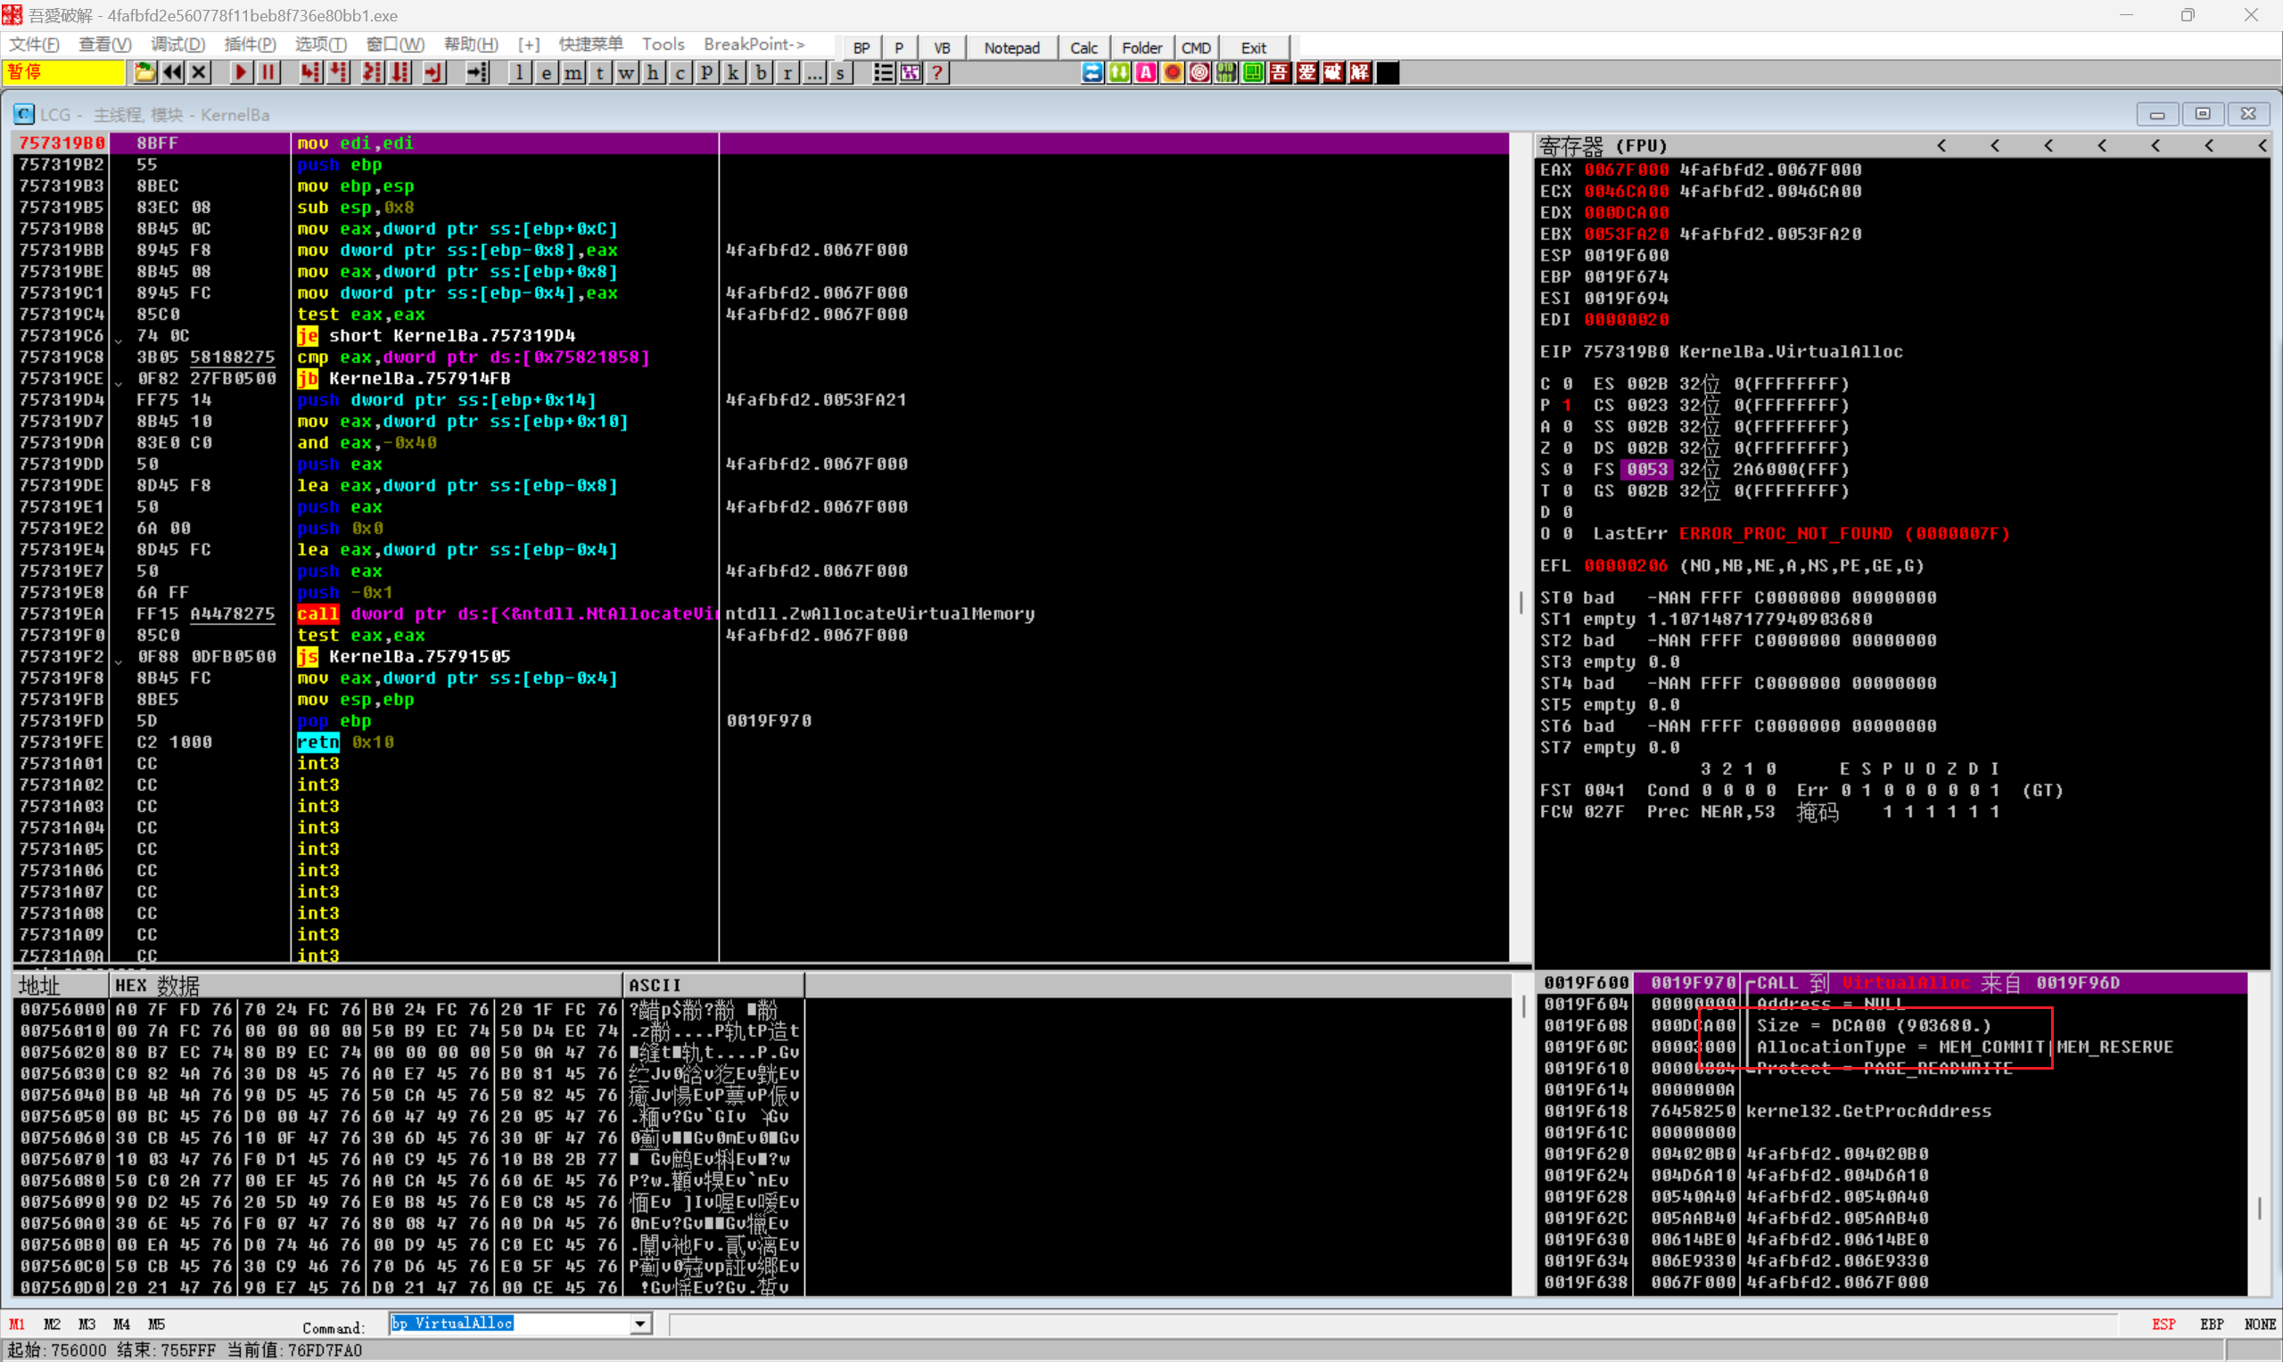The height and width of the screenshot is (1362, 2283).
Task: Click the CMD button
Action: [1195, 48]
